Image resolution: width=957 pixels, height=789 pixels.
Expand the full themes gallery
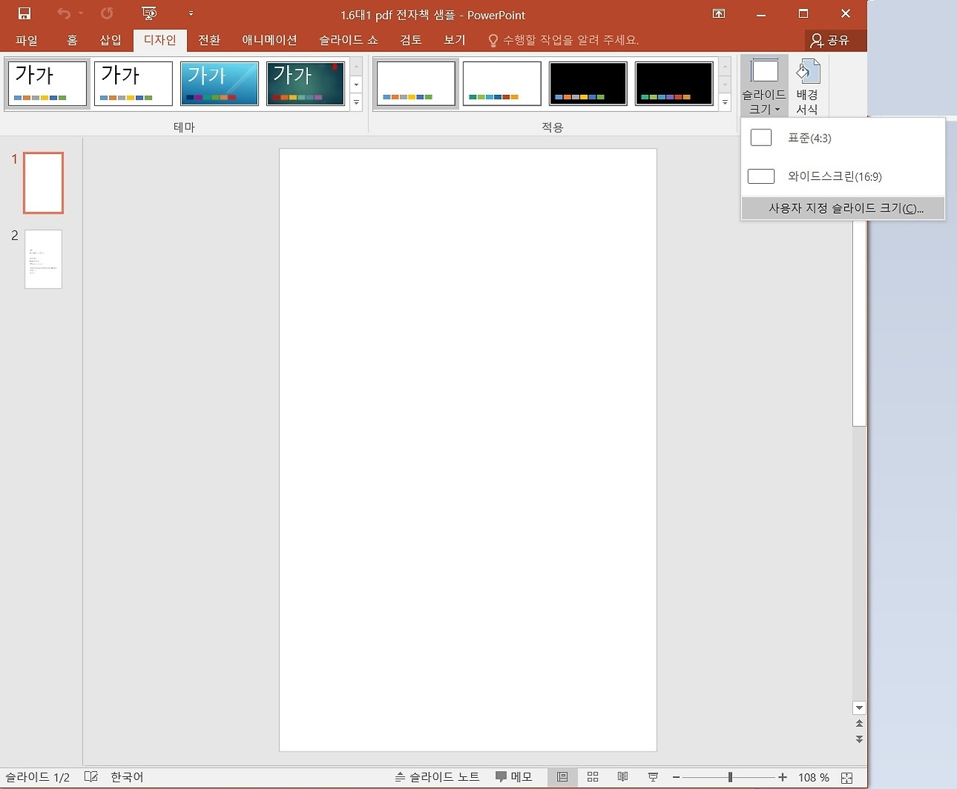tap(357, 102)
